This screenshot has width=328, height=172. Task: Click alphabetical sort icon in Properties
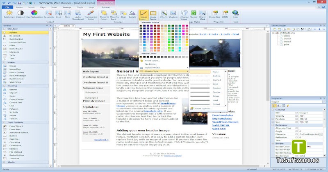coord(279,106)
